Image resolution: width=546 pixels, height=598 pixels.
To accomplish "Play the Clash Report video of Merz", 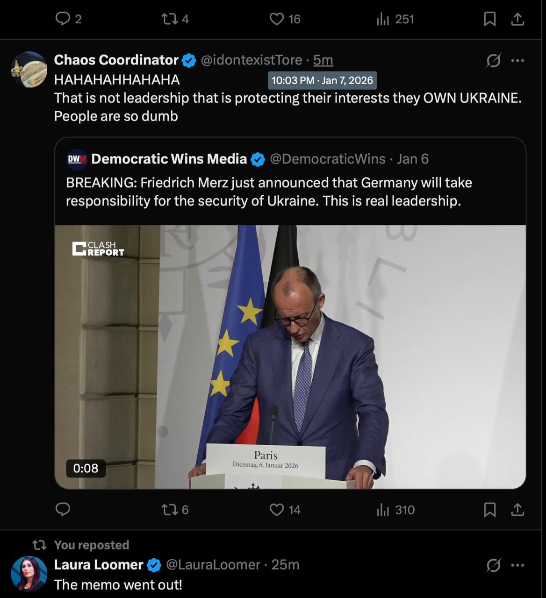I will 290,357.
